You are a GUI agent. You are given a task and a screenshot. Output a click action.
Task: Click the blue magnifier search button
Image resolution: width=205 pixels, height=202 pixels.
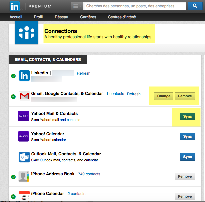coord(195,6)
